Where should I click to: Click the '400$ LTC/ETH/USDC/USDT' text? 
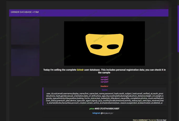click(x=107, y=109)
